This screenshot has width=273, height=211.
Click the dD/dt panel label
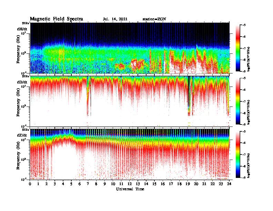pyautogui.click(x=22, y=82)
